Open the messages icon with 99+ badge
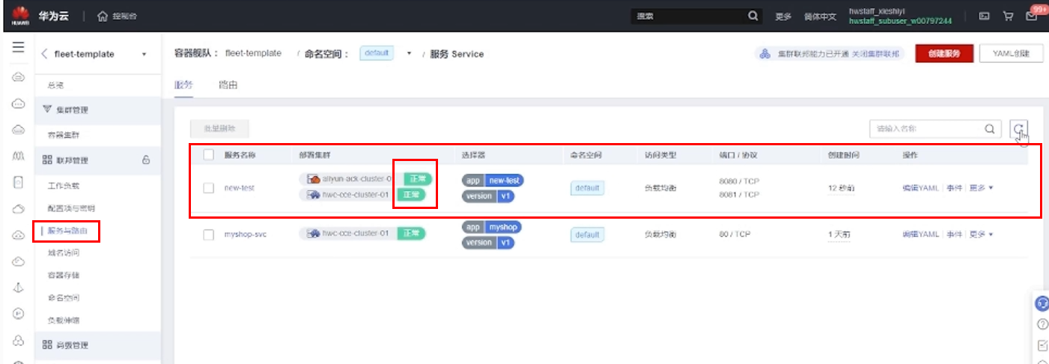 (1032, 16)
